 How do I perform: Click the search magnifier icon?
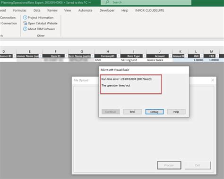click(107, 2)
